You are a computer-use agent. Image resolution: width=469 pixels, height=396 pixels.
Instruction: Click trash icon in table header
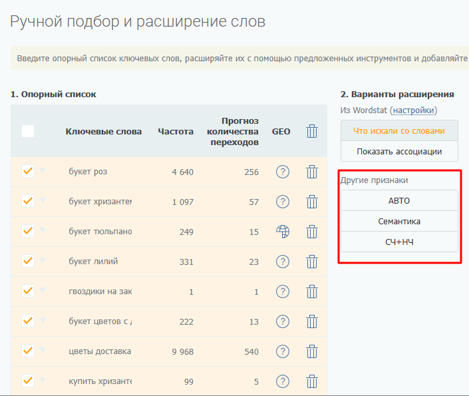(311, 131)
